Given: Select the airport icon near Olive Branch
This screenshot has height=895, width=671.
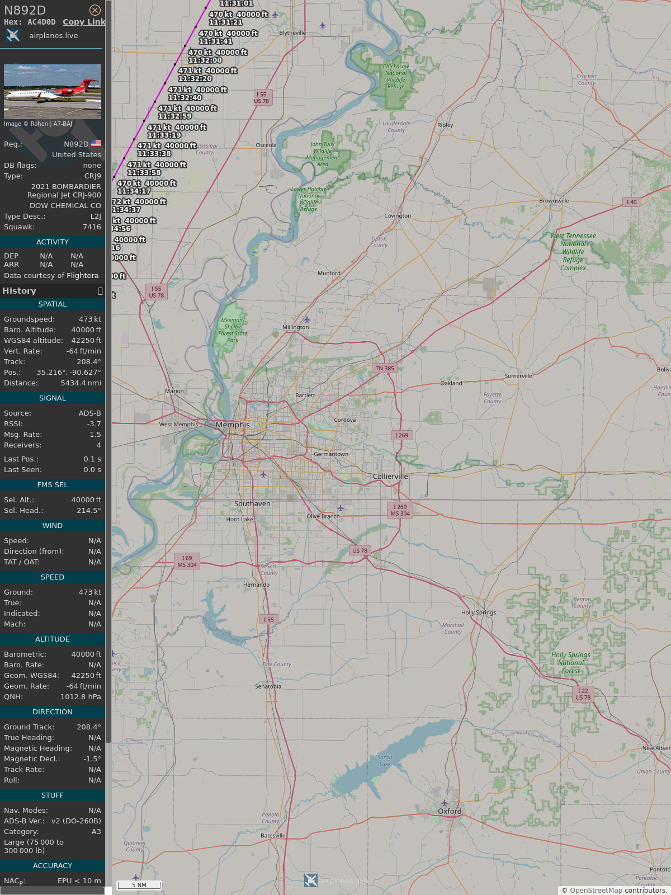Looking at the screenshot, I should [340, 508].
